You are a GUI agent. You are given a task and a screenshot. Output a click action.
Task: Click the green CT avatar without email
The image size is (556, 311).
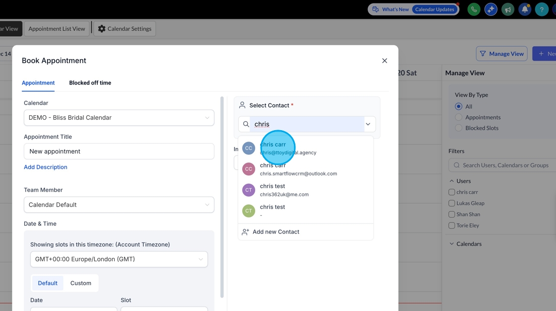249,211
